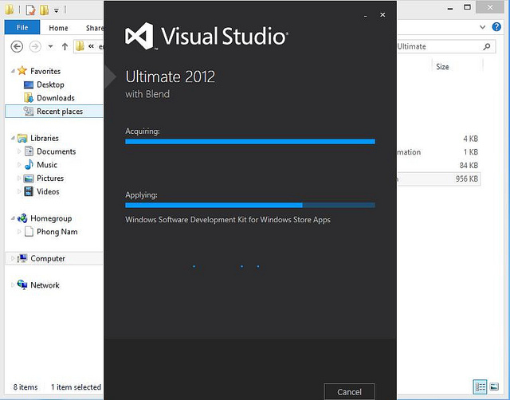Click the Music note icon

(29, 165)
